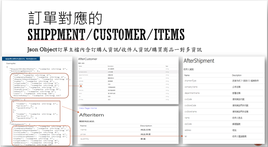
Task: Click the sex row in AfterCustomer table
Action: (x=128, y=96)
